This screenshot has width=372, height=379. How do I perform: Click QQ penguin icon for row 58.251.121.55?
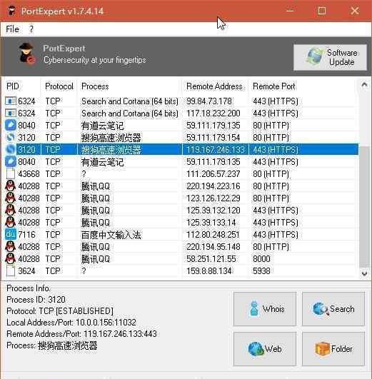(x=11, y=258)
